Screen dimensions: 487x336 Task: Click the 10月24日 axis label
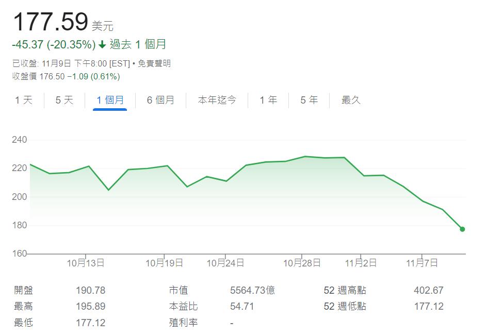pyautogui.click(x=225, y=263)
